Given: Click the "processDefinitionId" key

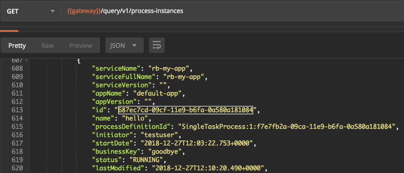Looking at the screenshot, I should [x=131, y=127].
